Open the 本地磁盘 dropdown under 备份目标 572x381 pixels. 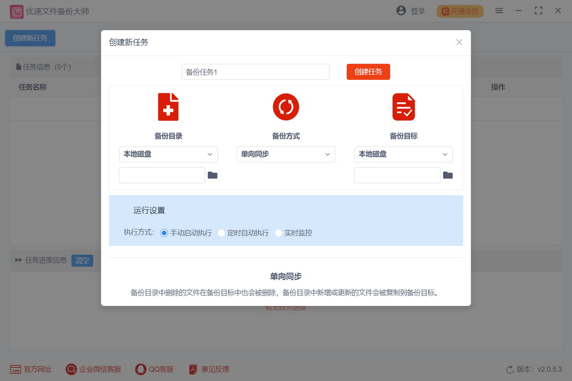(x=403, y=154)
